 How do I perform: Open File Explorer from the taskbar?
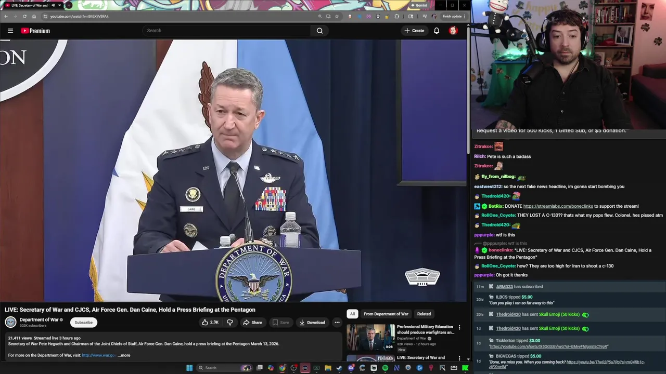pyautogui.click(x=328, y=368)
